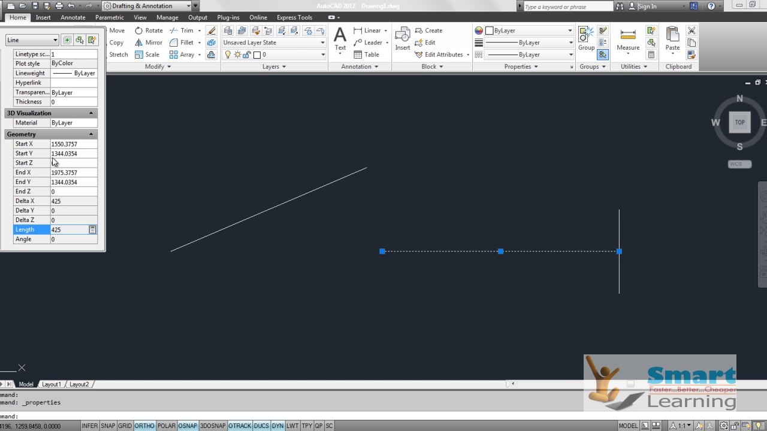Save the drawing with the Save icon

(35, 6)
